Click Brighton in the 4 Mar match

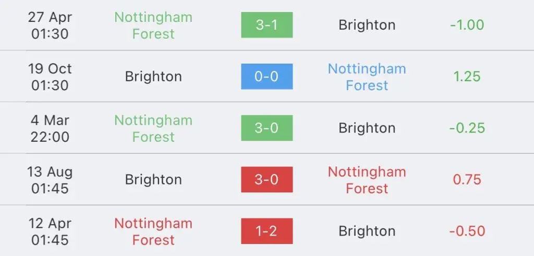click(367, 128)
